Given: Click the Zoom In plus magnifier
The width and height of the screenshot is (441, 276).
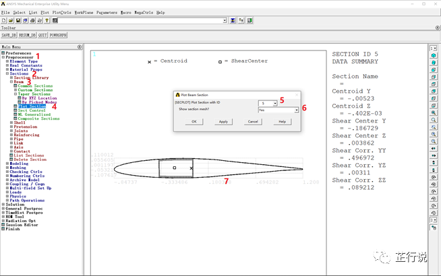Looking at the screenshot, I should click(x=434, y=134).
